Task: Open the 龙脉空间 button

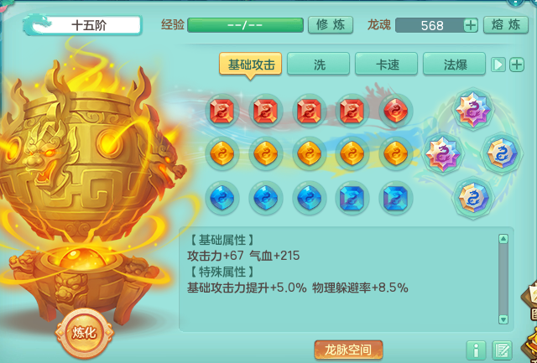Action: 348,350
